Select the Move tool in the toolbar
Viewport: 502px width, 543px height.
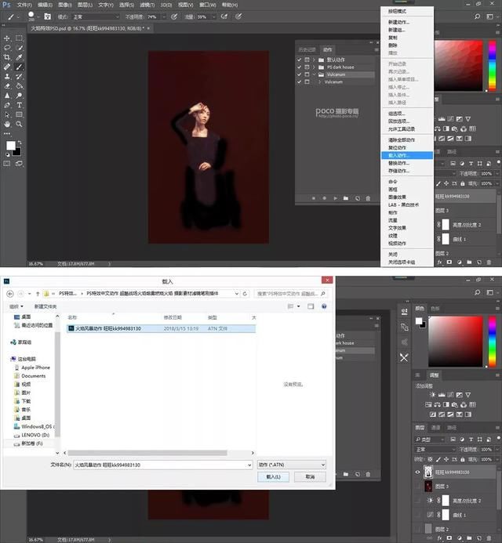click(8, 38)
